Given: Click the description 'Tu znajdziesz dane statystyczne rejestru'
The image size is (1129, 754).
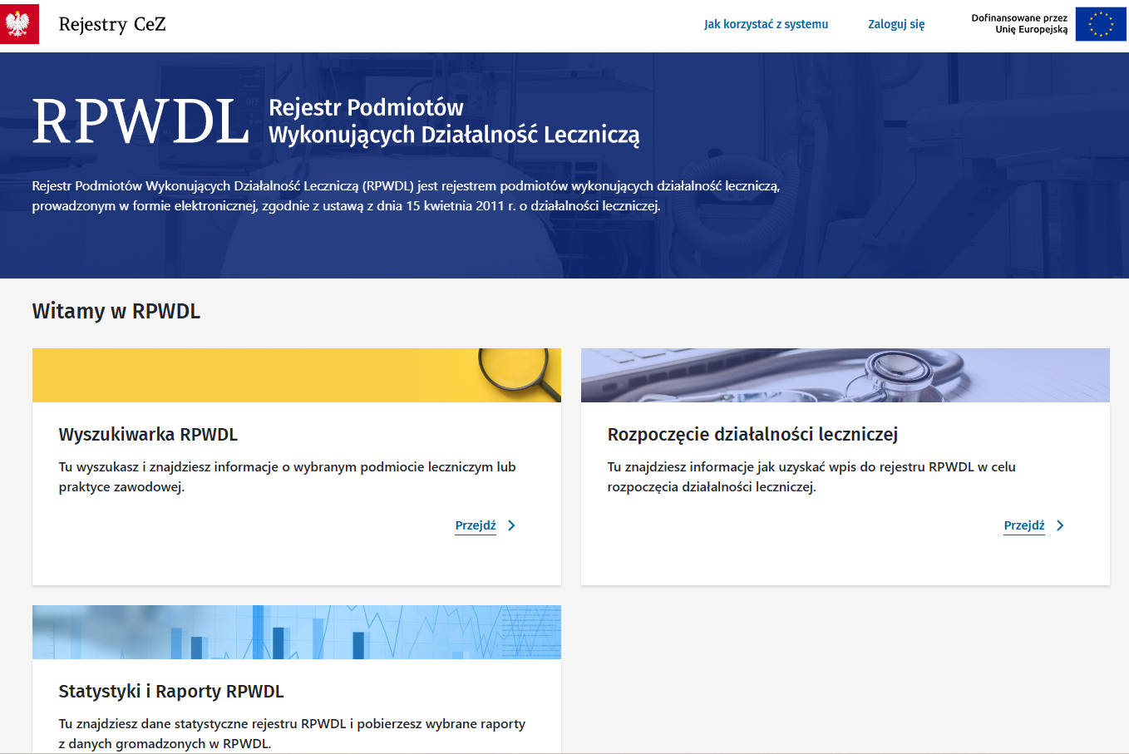Looking at the screenshot, I should (292, 734).
